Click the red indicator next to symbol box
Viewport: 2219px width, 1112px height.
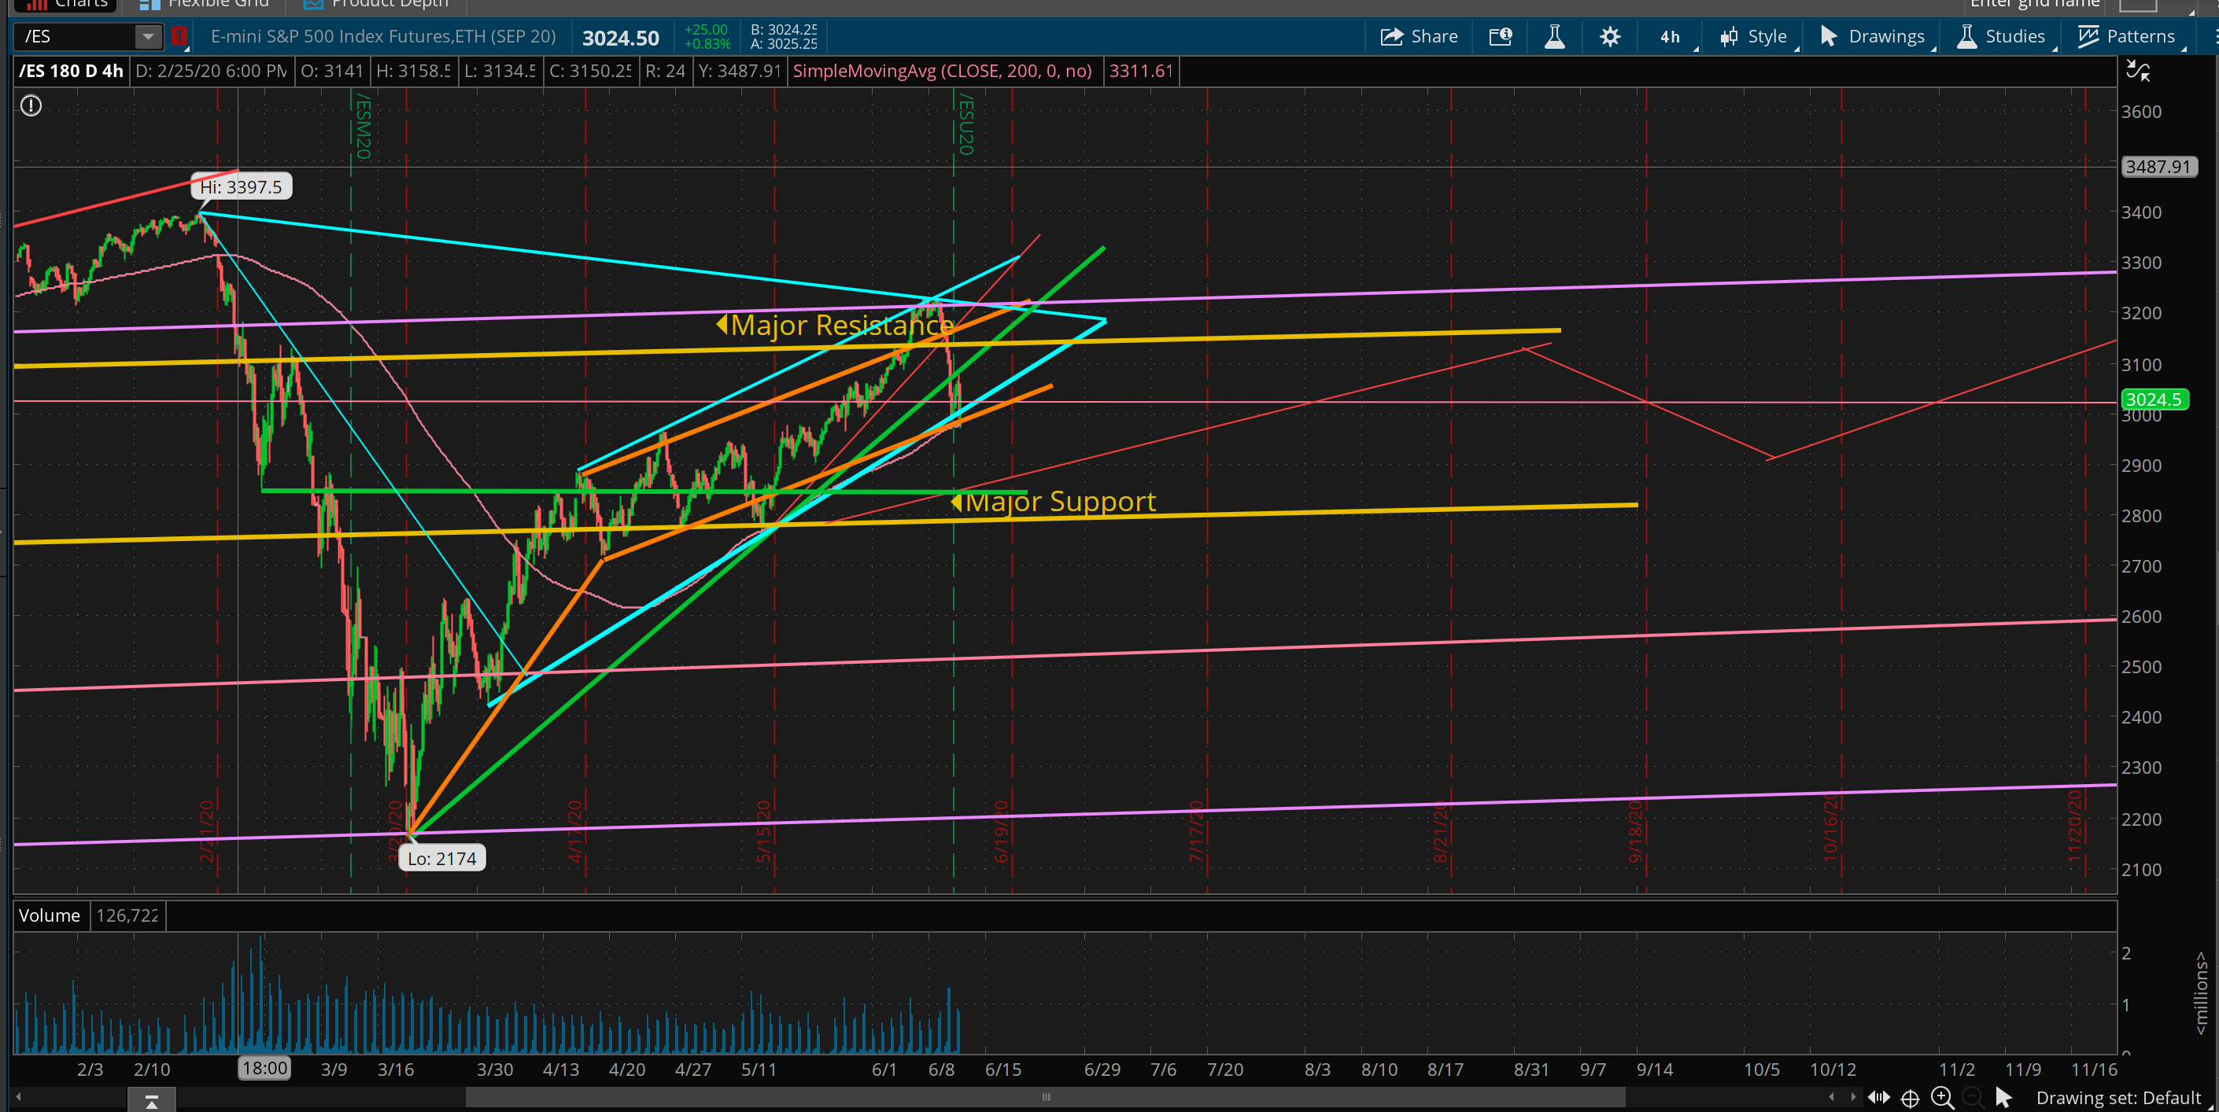tap(179, 36)
